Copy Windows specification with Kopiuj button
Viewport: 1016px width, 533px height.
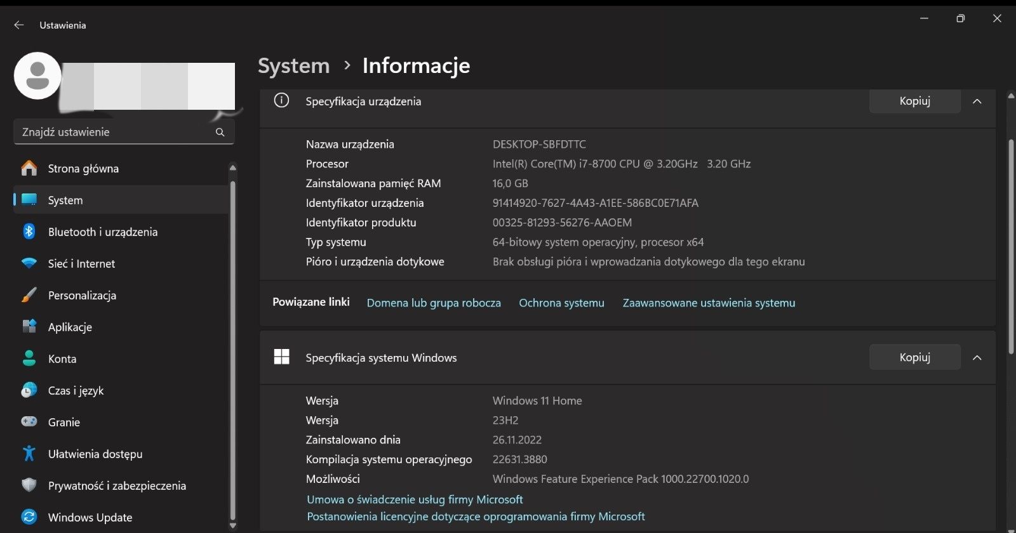(x=914, y=357)
